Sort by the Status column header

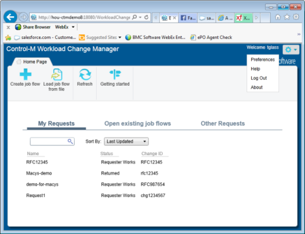click(107, 153)
